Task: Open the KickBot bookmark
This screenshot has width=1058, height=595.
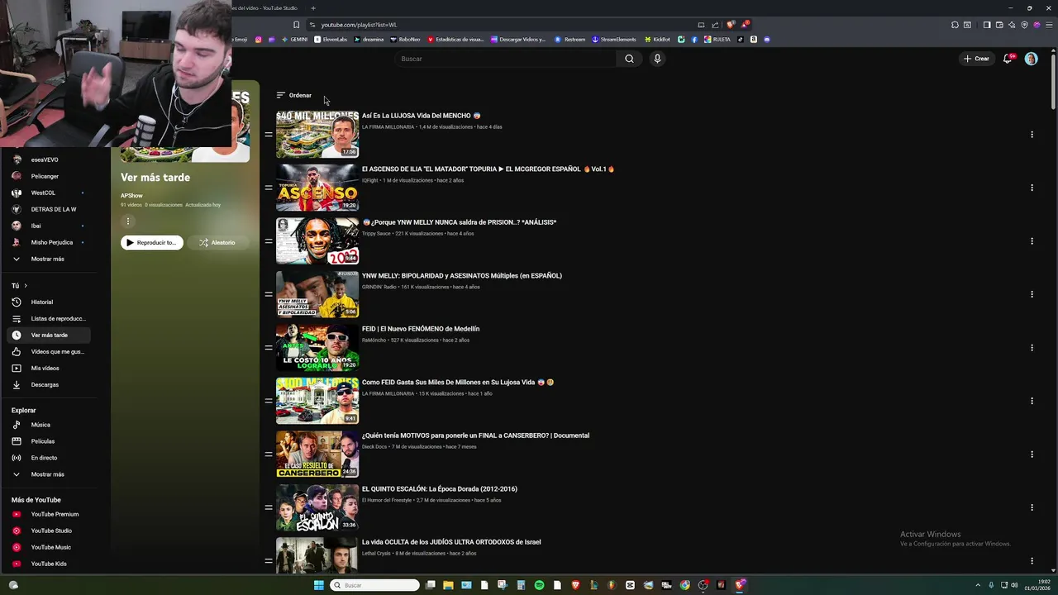Action: [657, 39]
